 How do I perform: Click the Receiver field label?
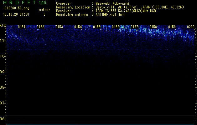tap(64, 11)
